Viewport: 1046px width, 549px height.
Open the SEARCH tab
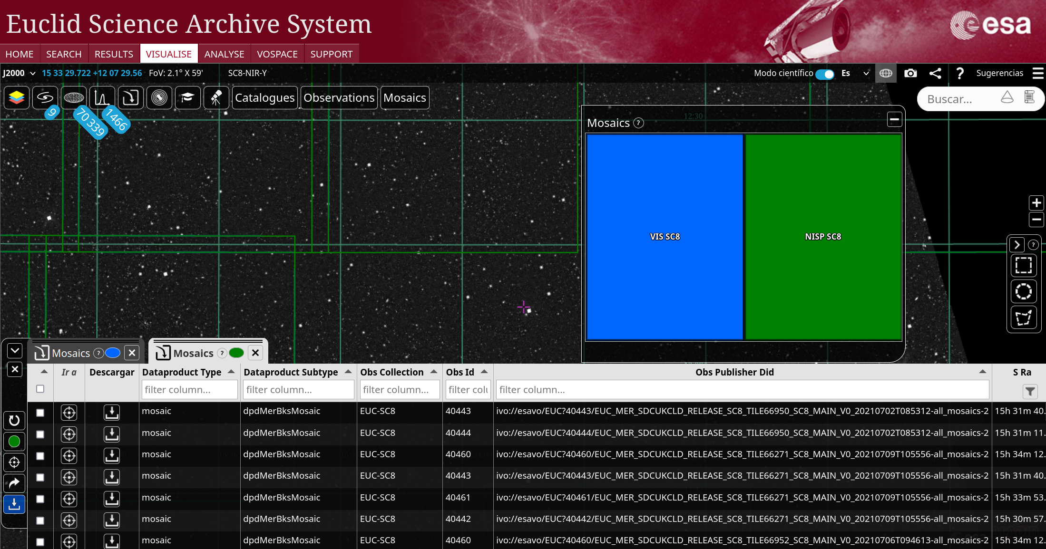[x=64, y=54]
